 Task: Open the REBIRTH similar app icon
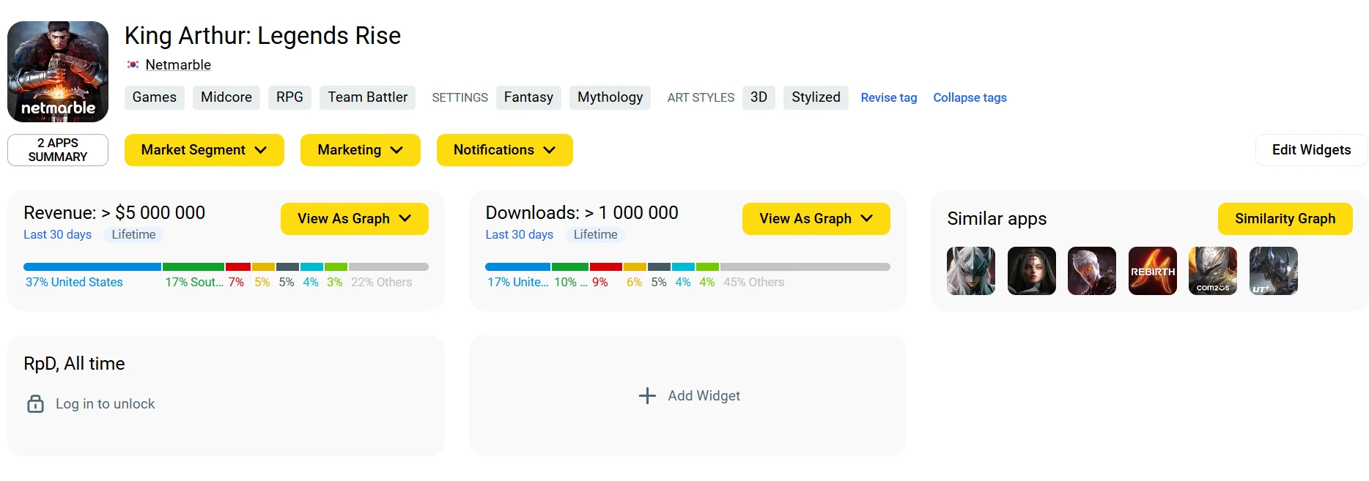[1152, 271]
